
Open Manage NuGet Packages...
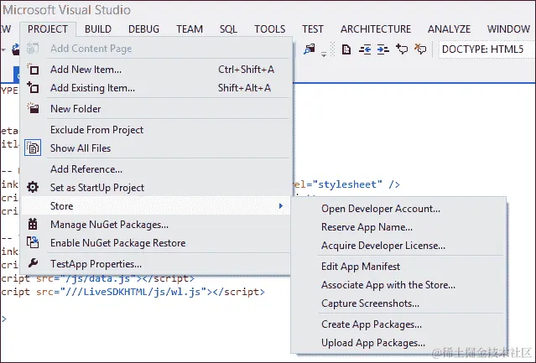[x=156, y=225]
